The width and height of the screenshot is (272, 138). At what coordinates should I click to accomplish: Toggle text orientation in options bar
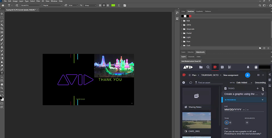tap(17, 5)
